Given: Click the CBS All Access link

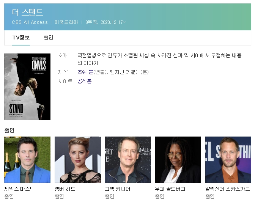Looking at the screenshot, I should pos(30,22).
